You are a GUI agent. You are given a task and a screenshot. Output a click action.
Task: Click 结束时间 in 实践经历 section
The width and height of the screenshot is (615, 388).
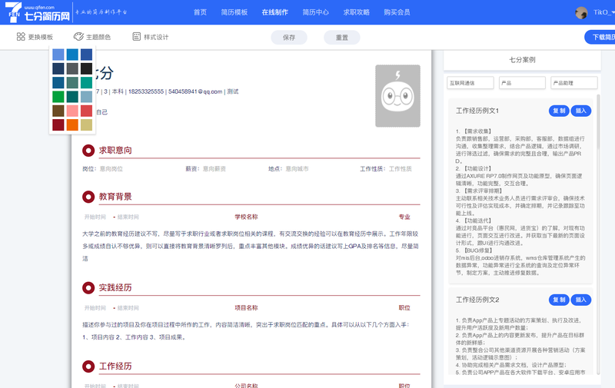click(x=128, y=308)
